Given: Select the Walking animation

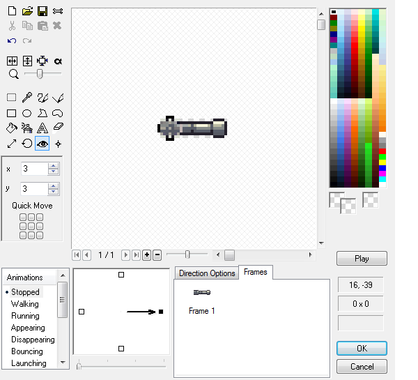Looking at the screenshot, I should (x=25, y=304).
